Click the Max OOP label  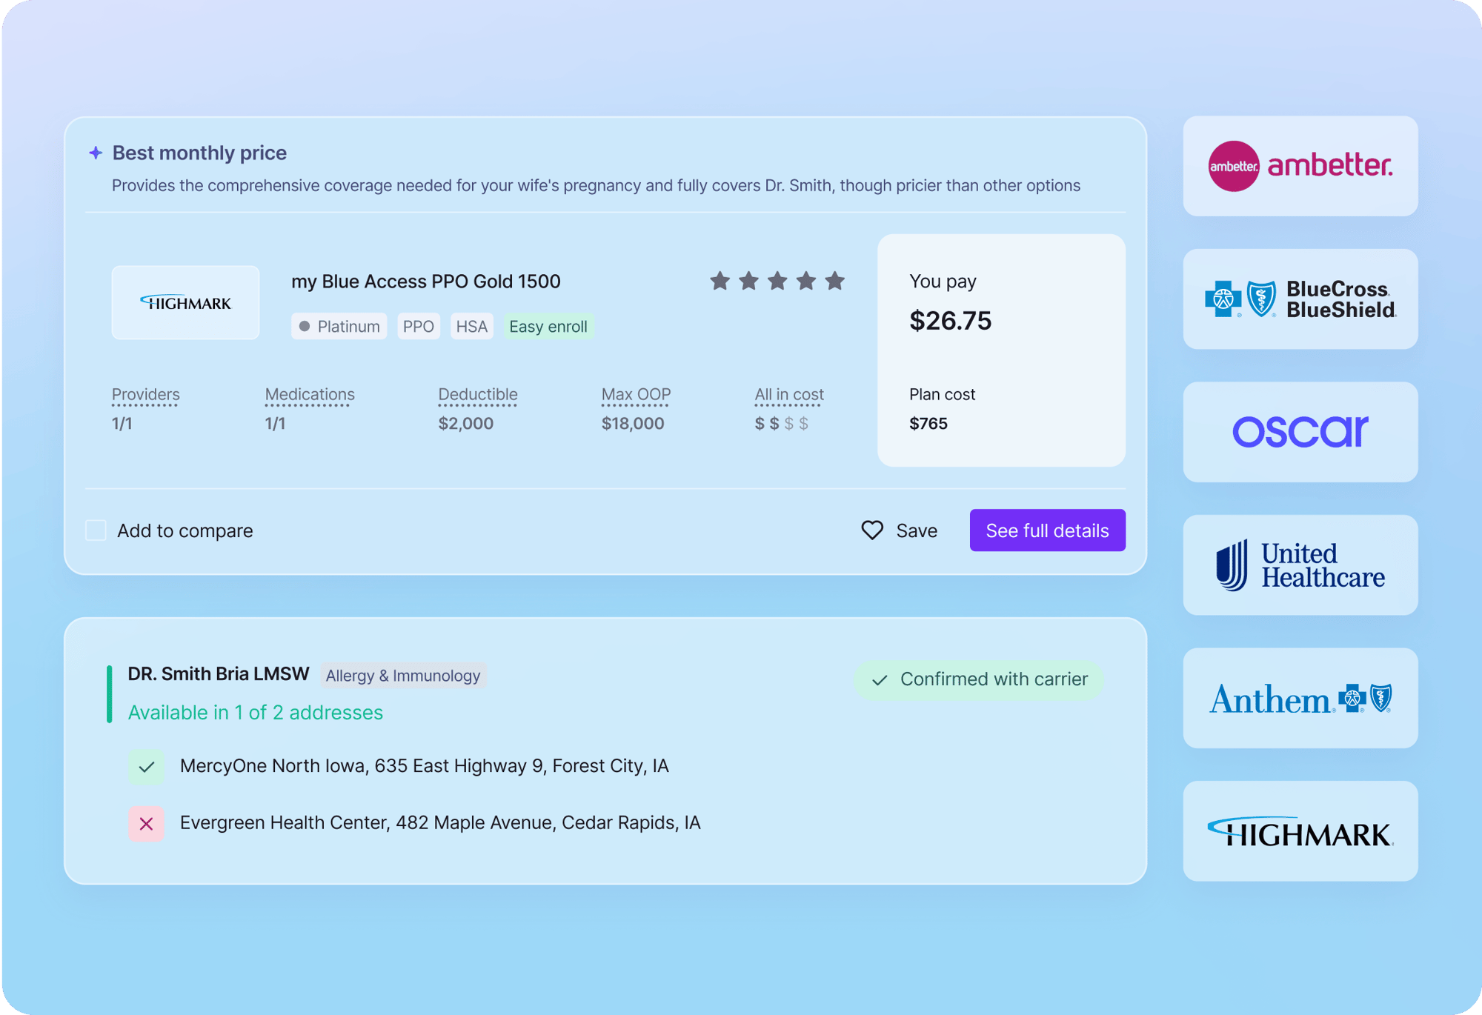637,395
